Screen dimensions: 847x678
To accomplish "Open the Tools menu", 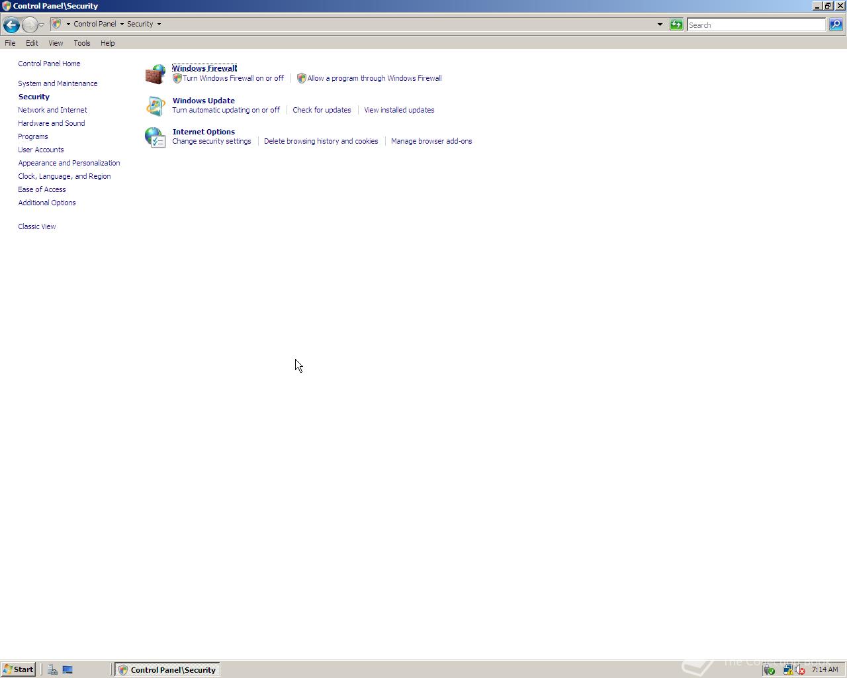I will [x=82, y=43].
